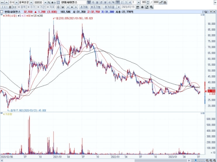Tick the checkbox next to 한미사이언스
The image size is (217, 162).
(1, 12)
